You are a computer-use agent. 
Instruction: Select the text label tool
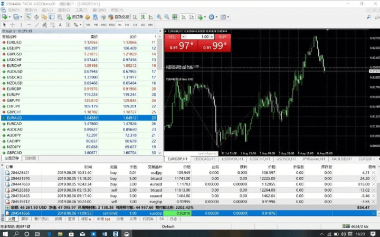point(68,25)
